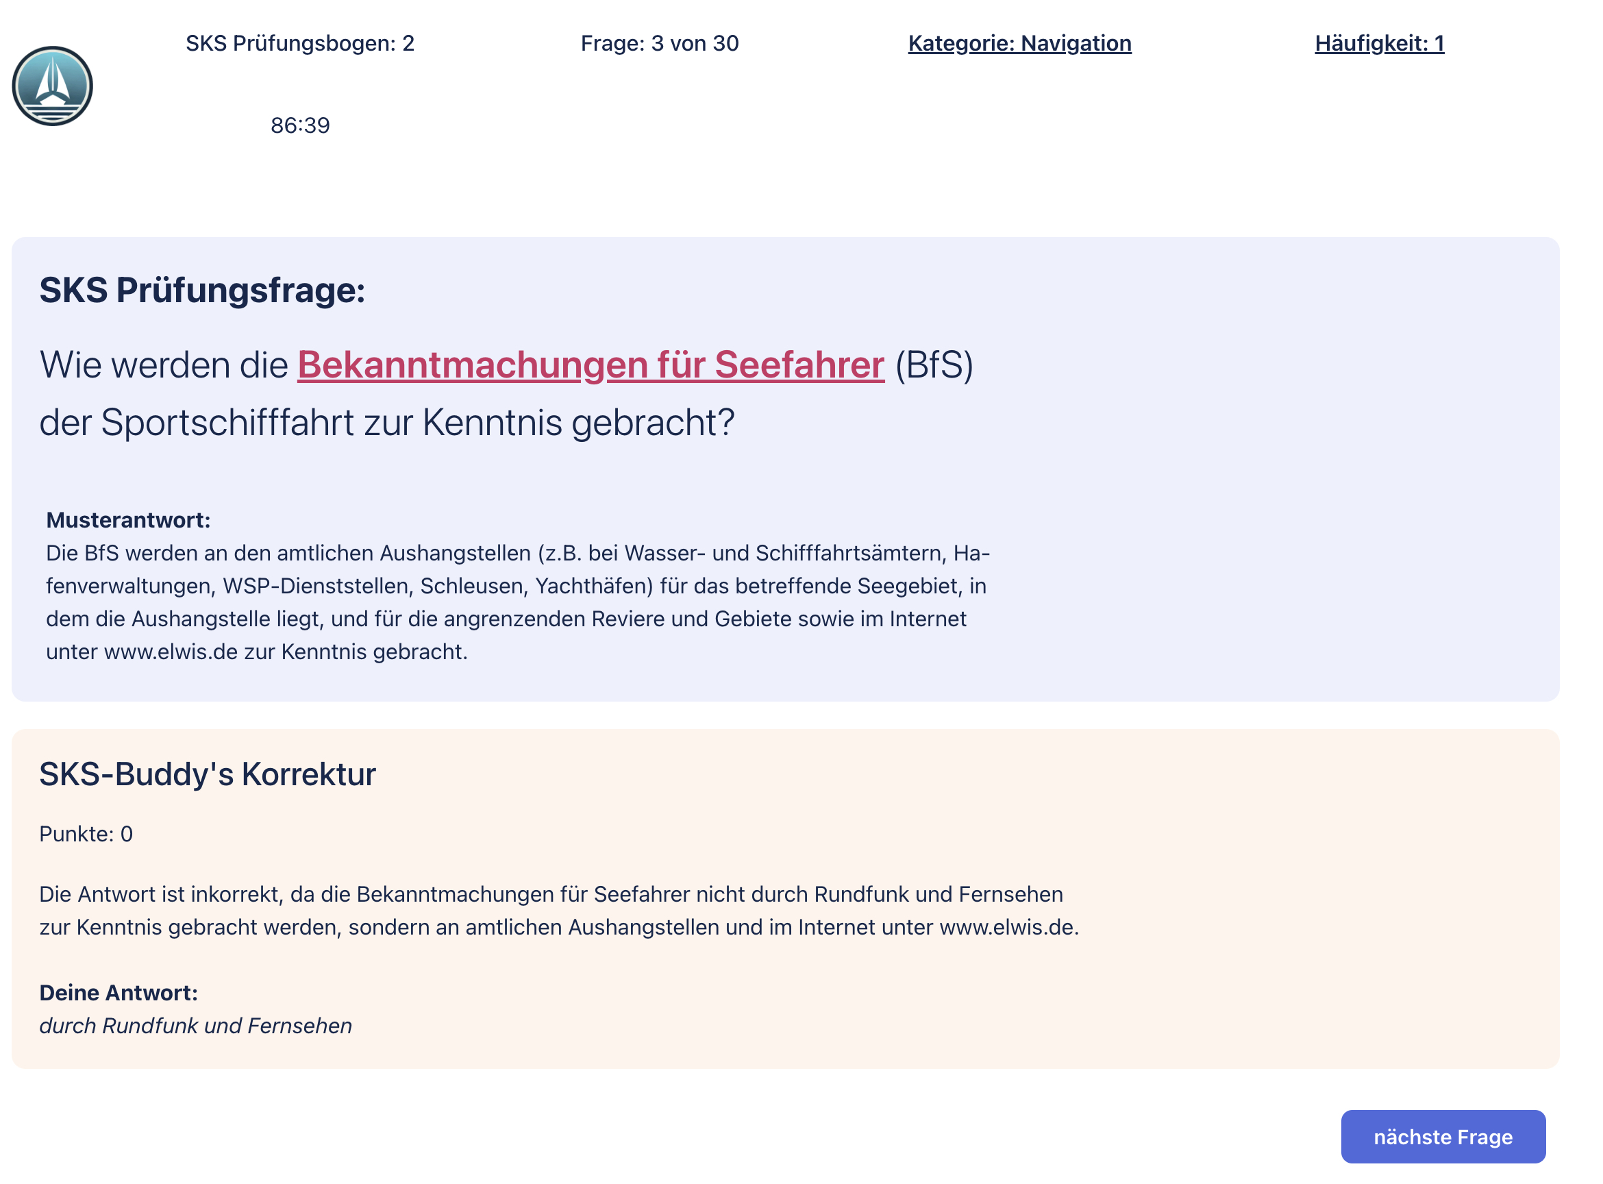Click the nächste Frage button

coord(1443,1137)
